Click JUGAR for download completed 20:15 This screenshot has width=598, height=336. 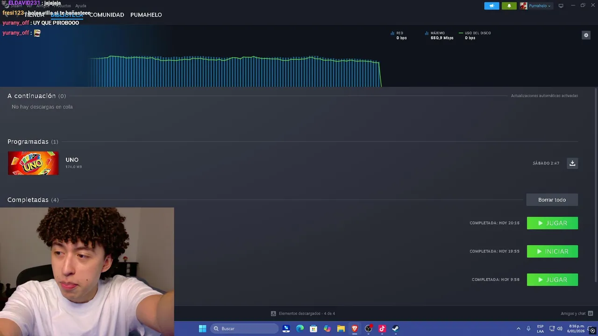coord(552,223)
